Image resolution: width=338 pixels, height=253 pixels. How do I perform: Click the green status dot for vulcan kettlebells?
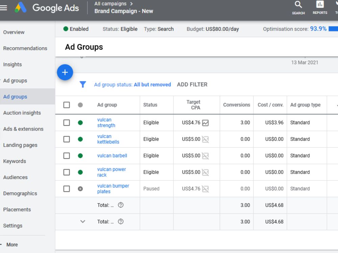[x=80, y=139]
